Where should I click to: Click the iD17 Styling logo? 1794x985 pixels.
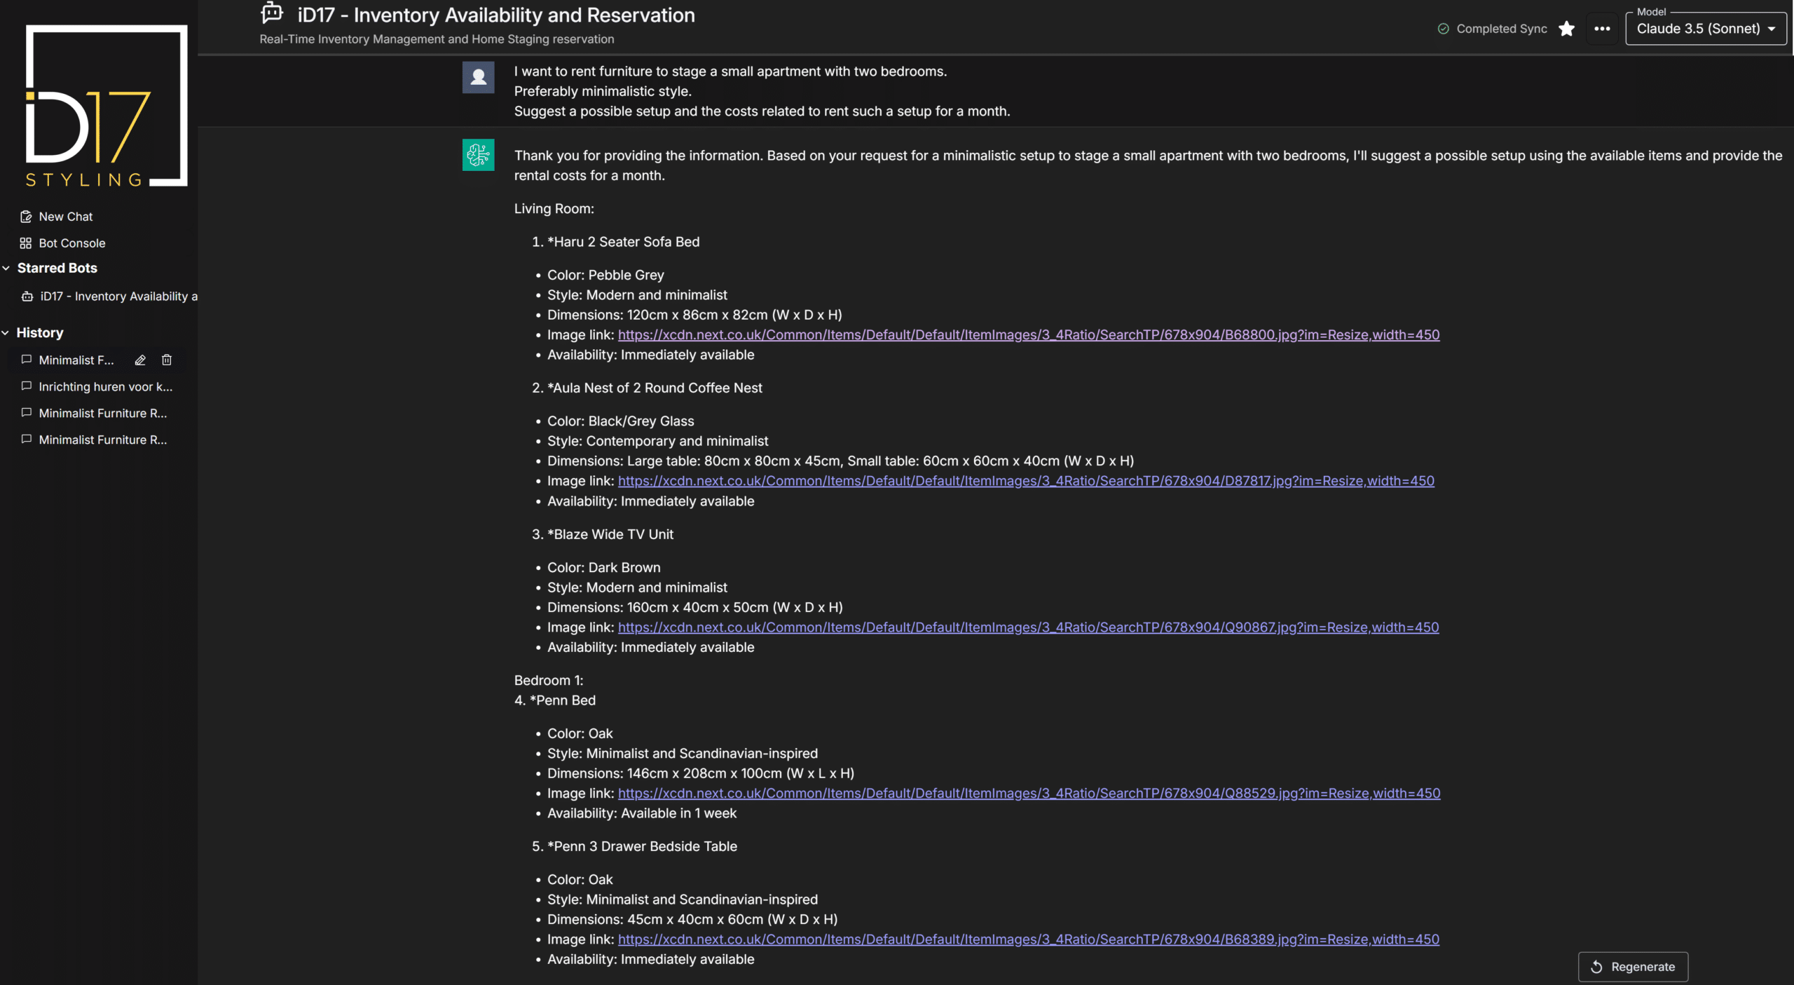click(105, 106)
